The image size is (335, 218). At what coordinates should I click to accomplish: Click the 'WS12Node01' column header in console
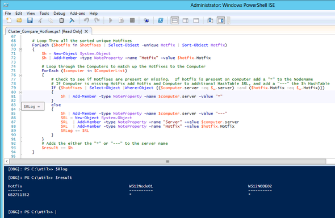[141, 186]
